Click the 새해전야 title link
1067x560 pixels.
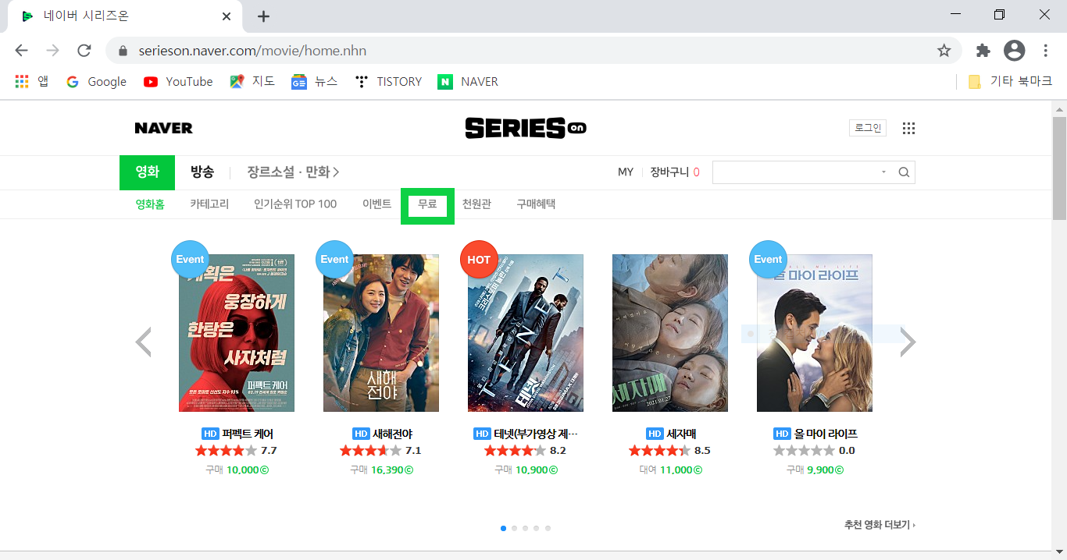392,434
